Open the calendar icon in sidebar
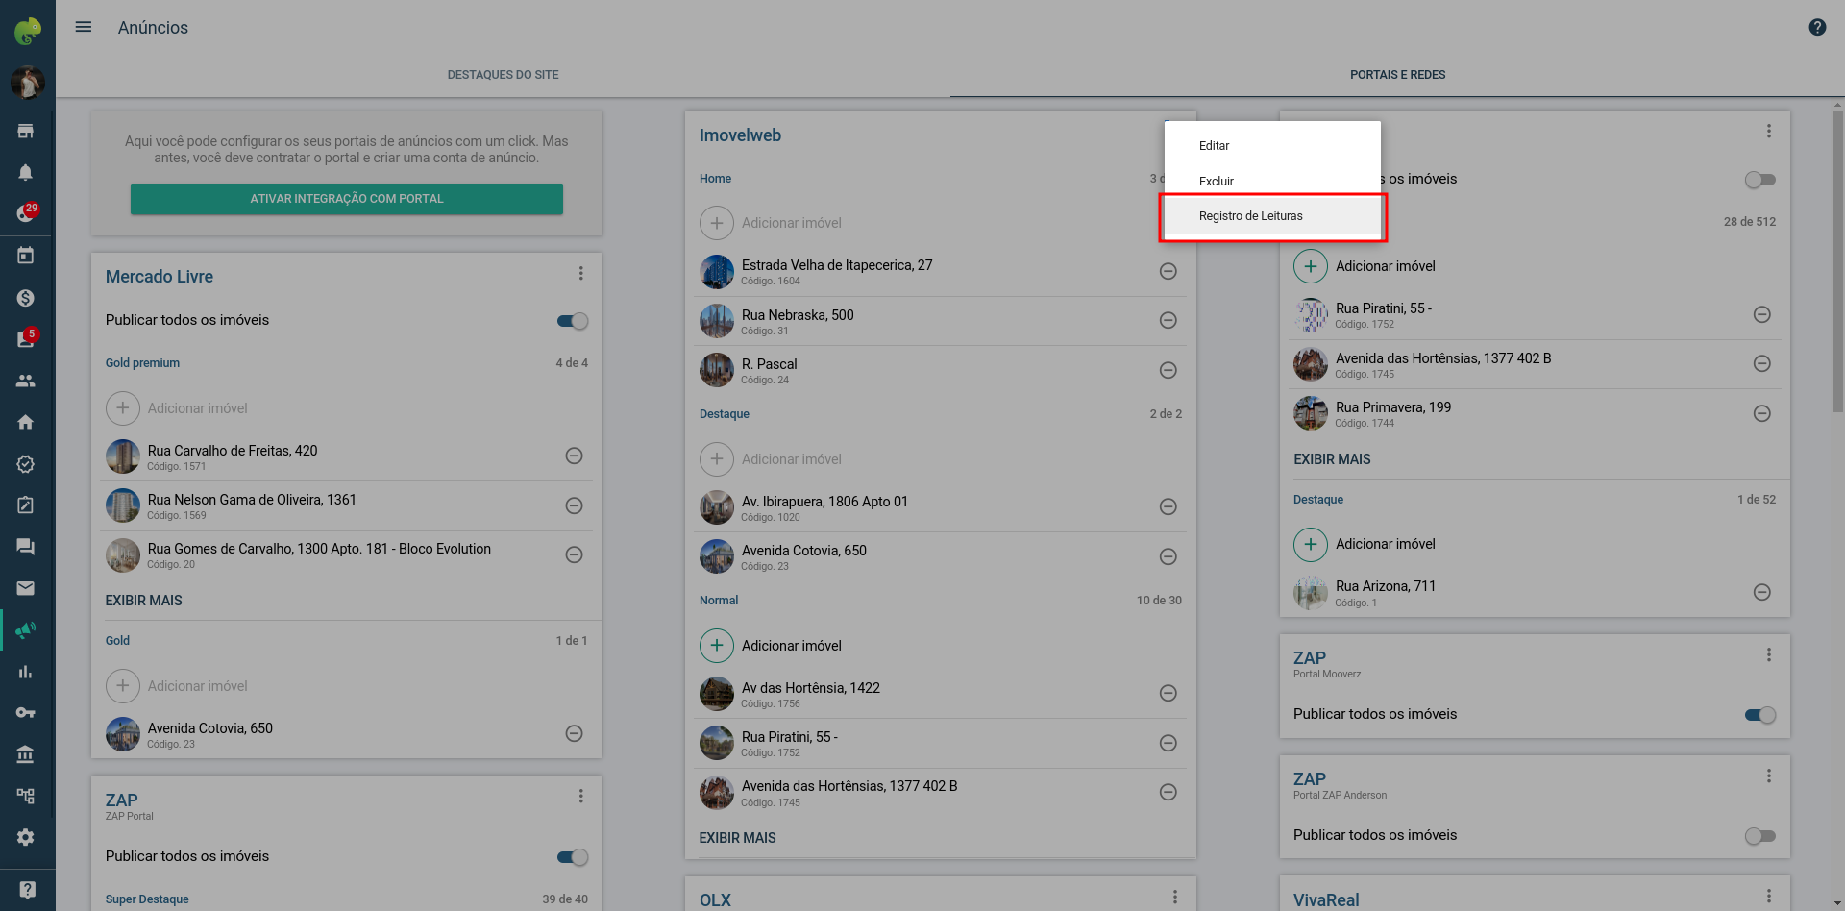1845x911 pixels. [26, 256]
